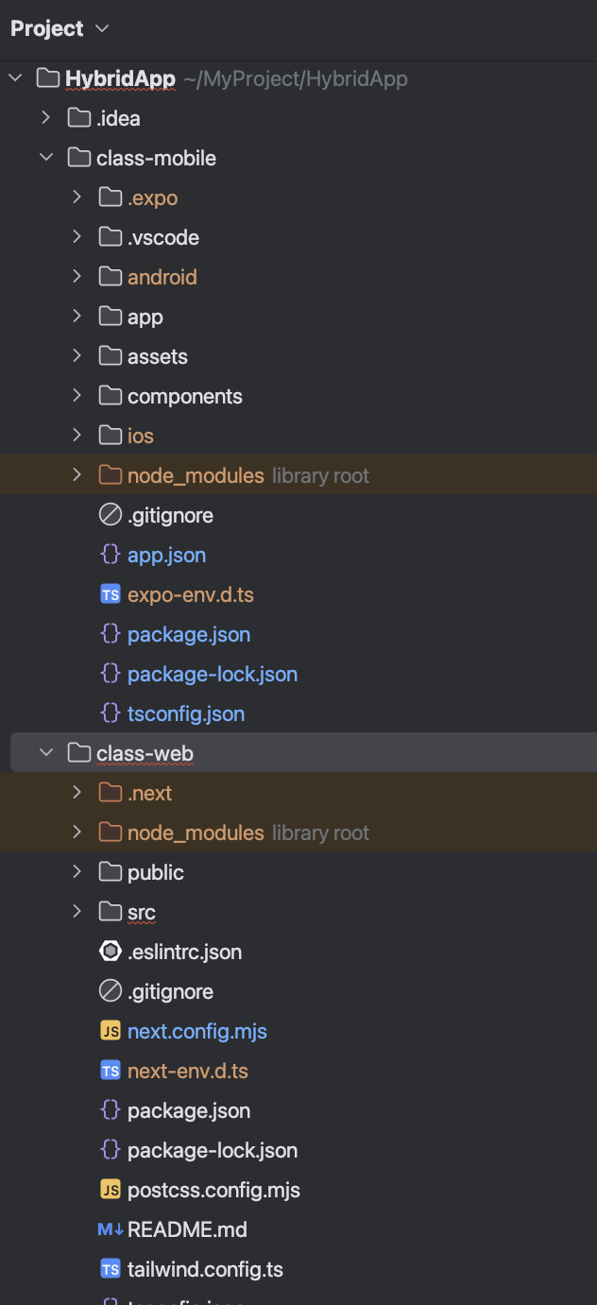Select tailwind.config.ts file
The height and width of the screenshot is (1305, 597).
[205, 1269]
